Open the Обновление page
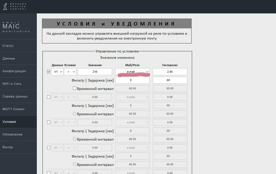Viewport: 276px width, 174px height. [x=18, y=134]
